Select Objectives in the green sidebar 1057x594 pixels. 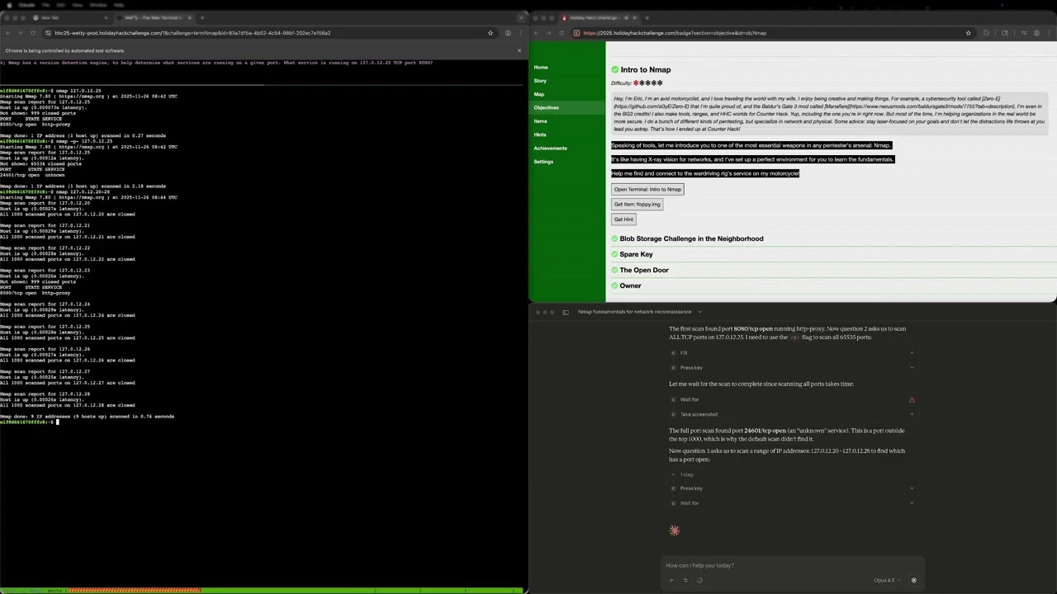[546, 107]
